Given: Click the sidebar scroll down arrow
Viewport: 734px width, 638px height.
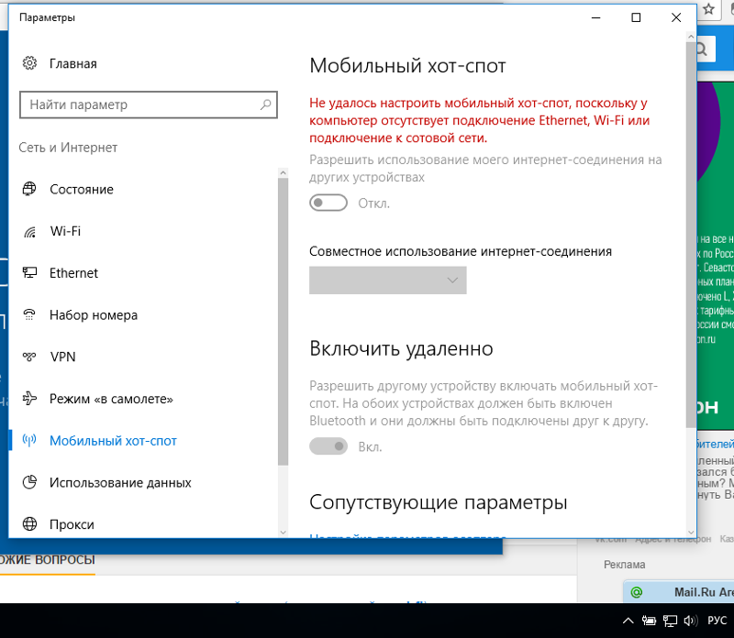Looking at the screenshot, I should 283,532.
